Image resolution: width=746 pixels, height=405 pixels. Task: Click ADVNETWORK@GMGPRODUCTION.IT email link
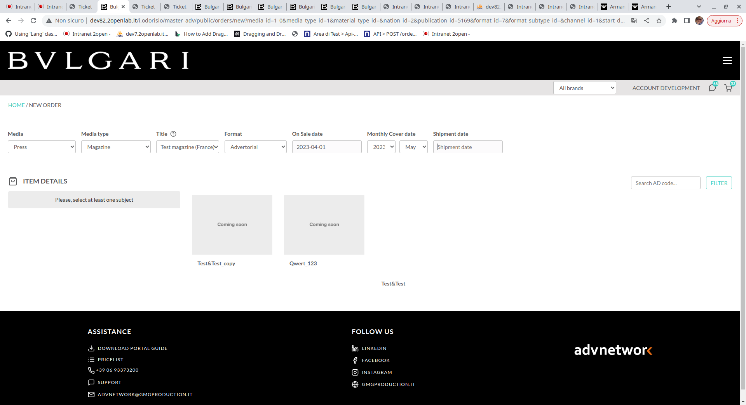click(145, 395)
